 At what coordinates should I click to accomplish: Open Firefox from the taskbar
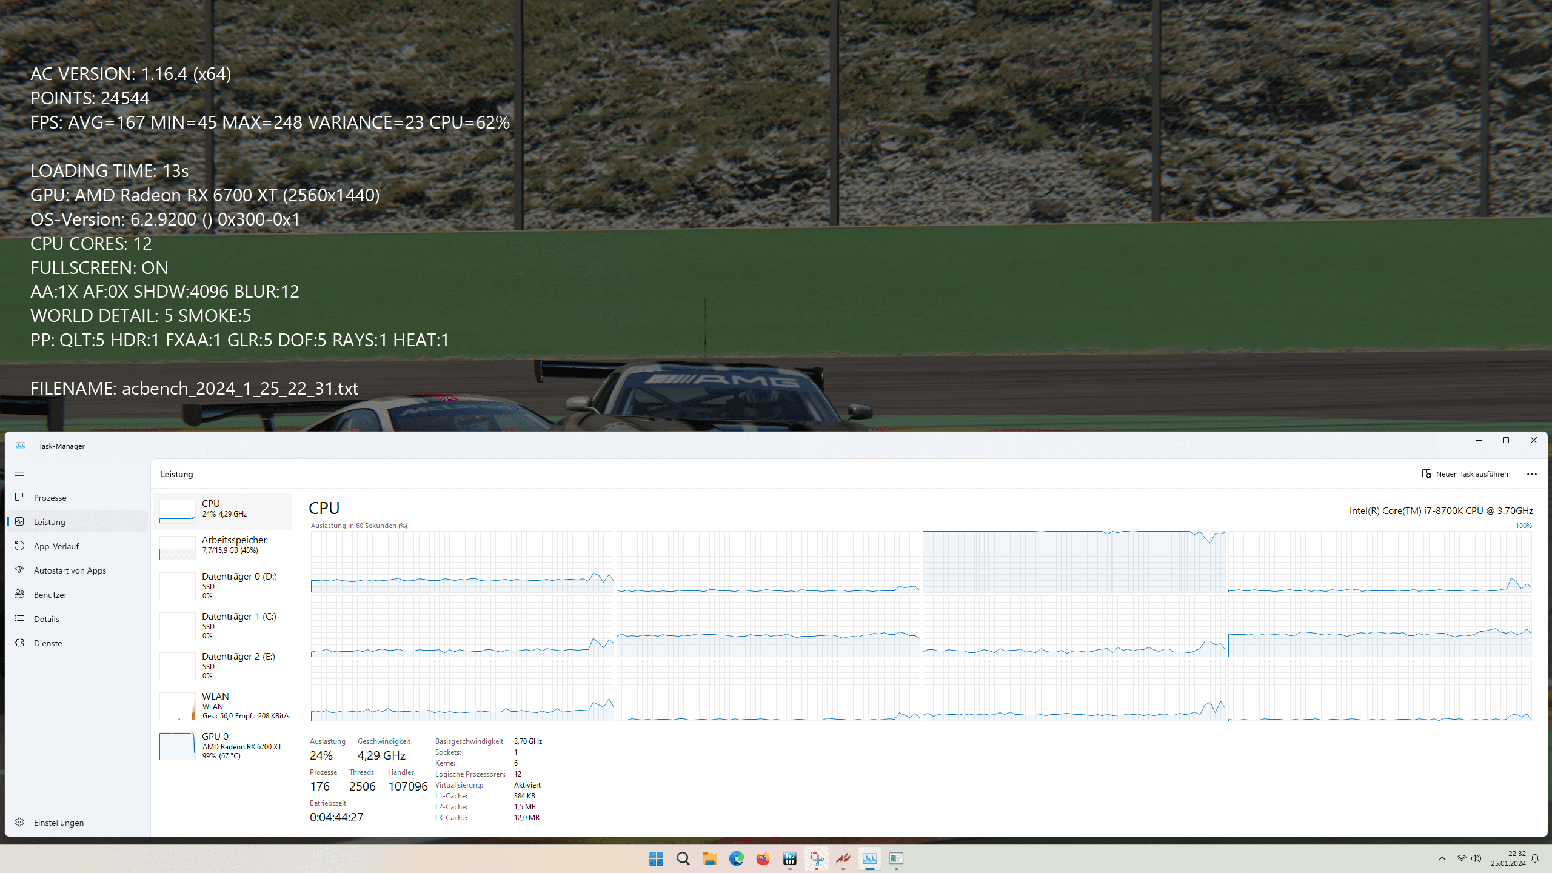coord(763,858)
